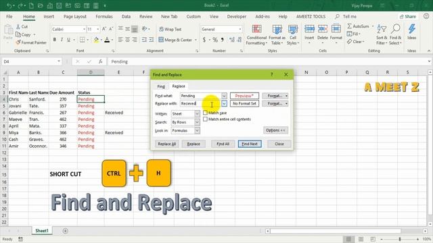
Task: Open Find & Select menu
Action: [395, 34]
